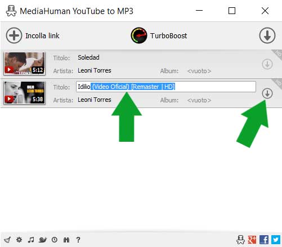Click the Incolla link plus icon
The height and width of the screenshot is (247, 282).
14,35
